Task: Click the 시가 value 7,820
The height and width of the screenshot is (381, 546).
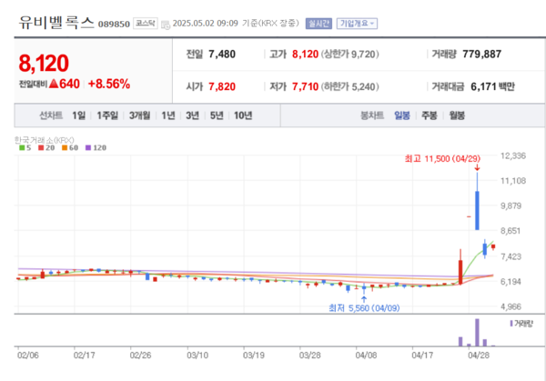Action: click(x=222, y=86)
